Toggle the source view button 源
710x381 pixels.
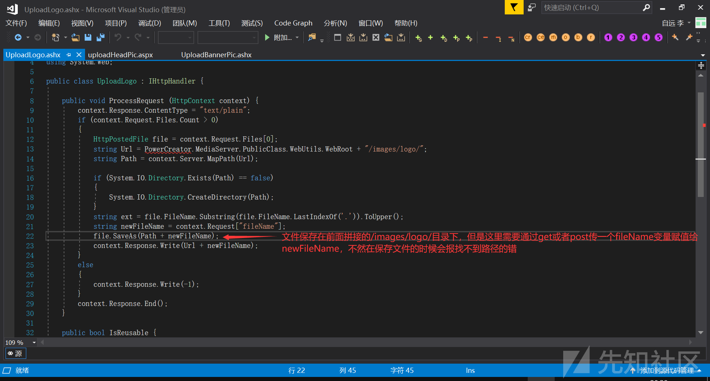16,354
